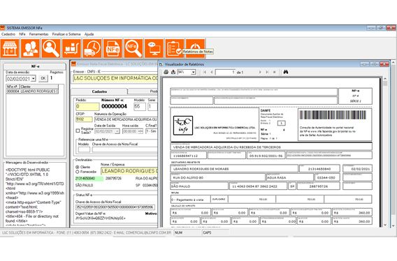This screenshot has height=261, width=397.
Task: Open the Data de Saída date dropdown
Action: point(117,131)
